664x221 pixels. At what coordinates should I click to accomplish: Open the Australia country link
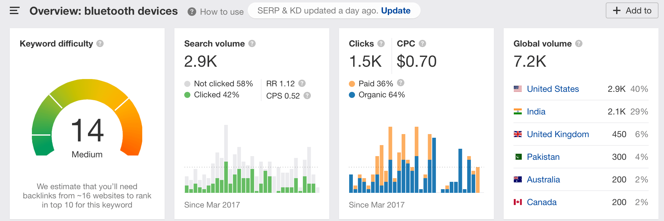tap(543, 180)
